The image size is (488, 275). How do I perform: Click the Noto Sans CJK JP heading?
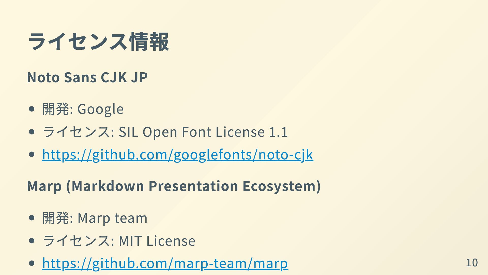(87, 77)
